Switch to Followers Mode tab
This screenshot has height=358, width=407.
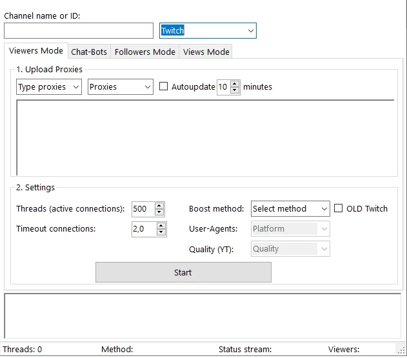(144, 52)
